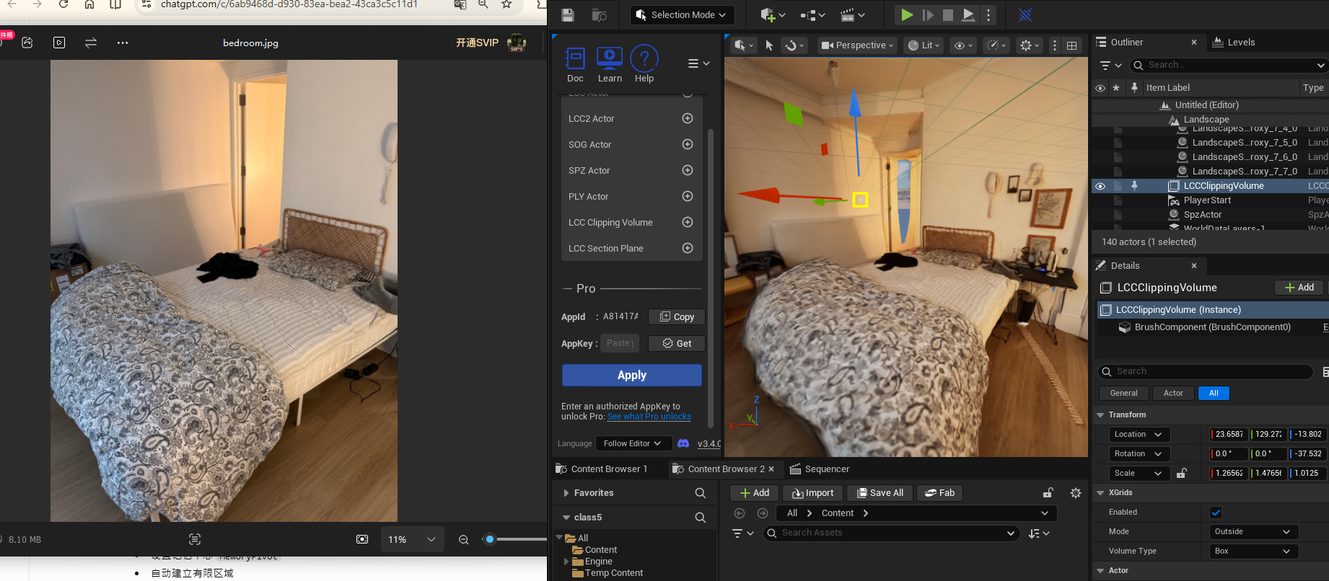
Task: Open the viewport Perspective view menu
Action: pos(857,45)
